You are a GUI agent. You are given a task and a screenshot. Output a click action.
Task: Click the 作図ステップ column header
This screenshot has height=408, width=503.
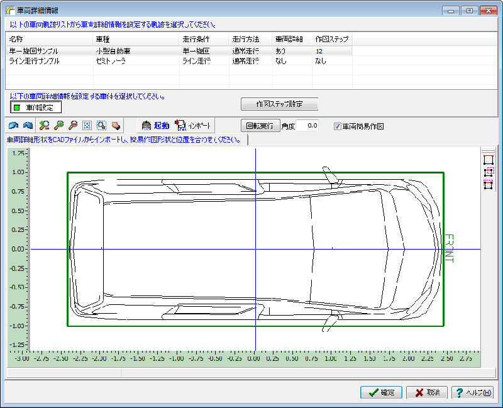(x=332, y=39)
